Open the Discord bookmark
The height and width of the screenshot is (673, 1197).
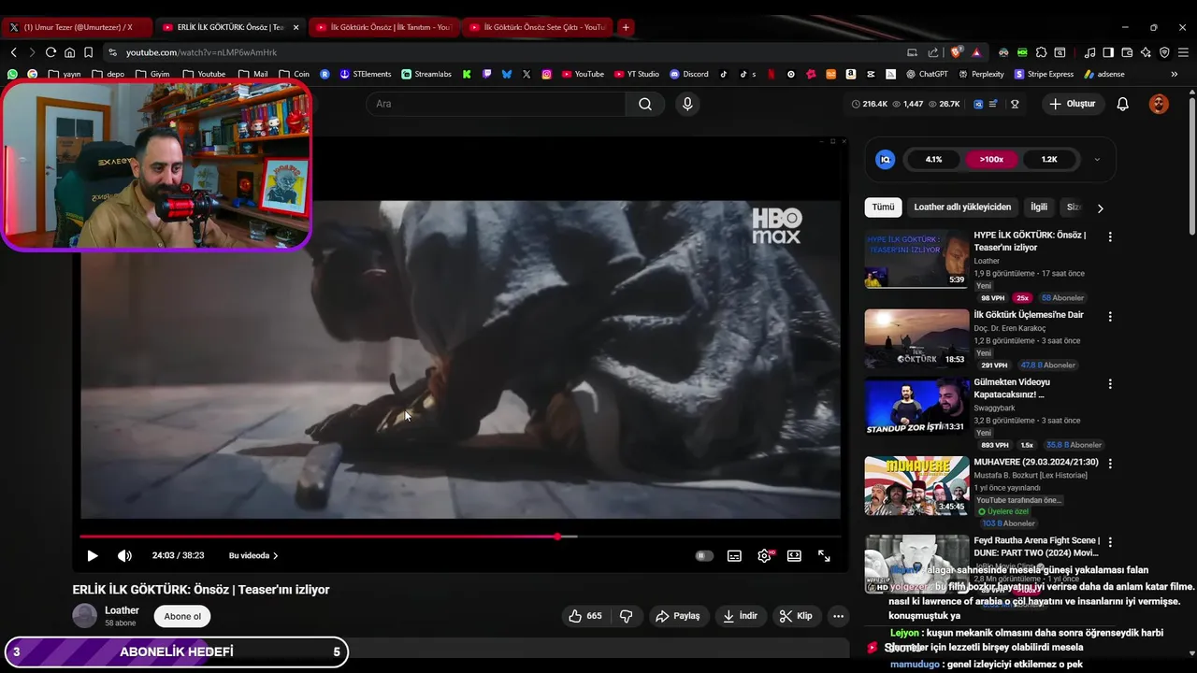689,74
